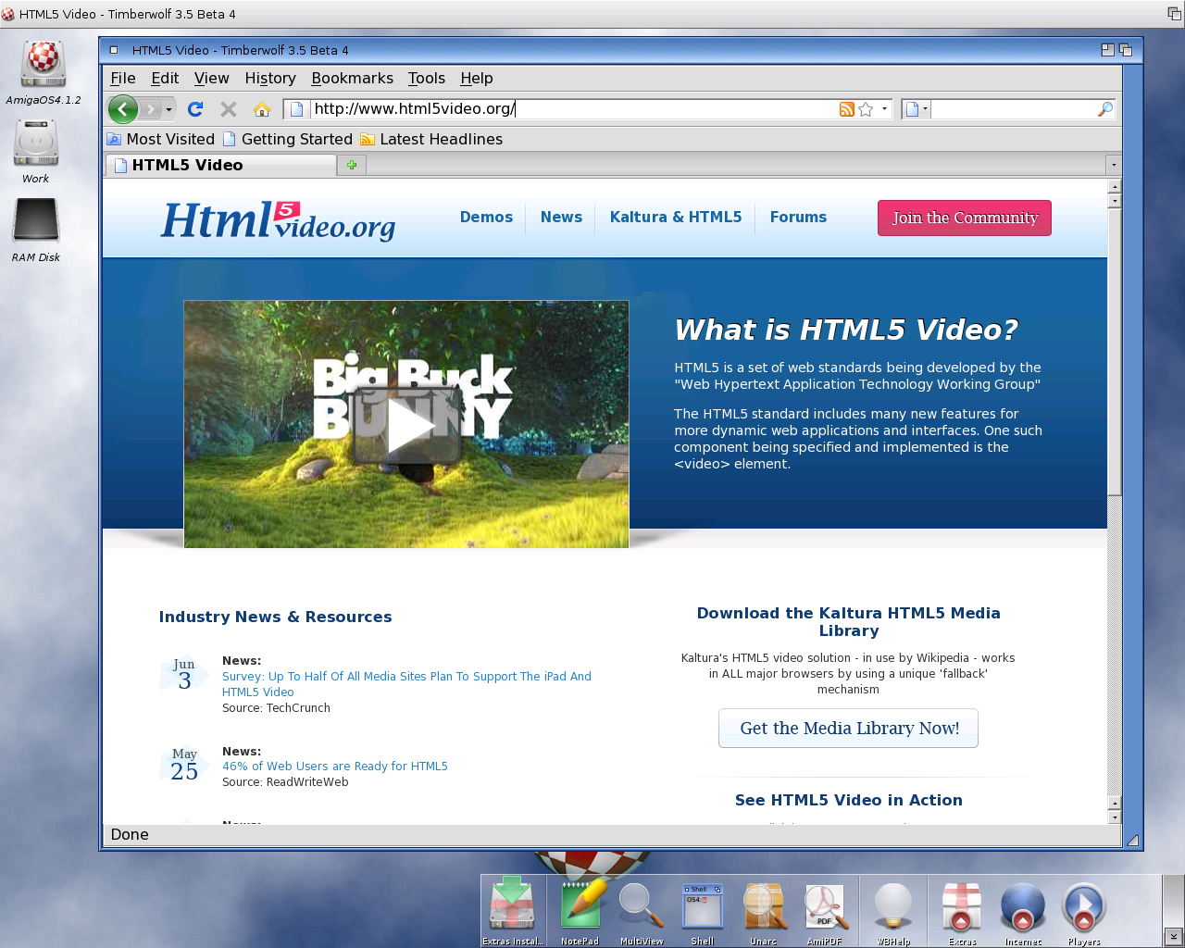Viewport: 1185px width, 948px height.
Task: Open the News navigation link
Action: click(561, 217)
